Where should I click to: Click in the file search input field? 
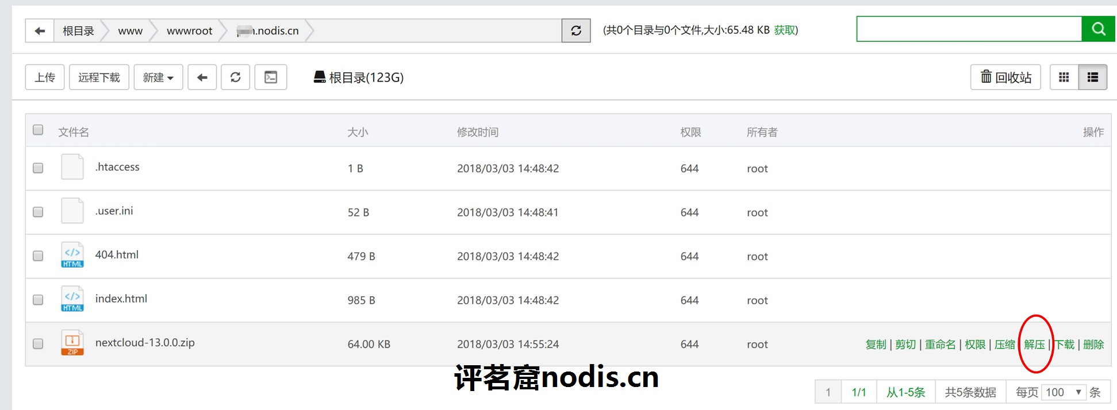969,29
